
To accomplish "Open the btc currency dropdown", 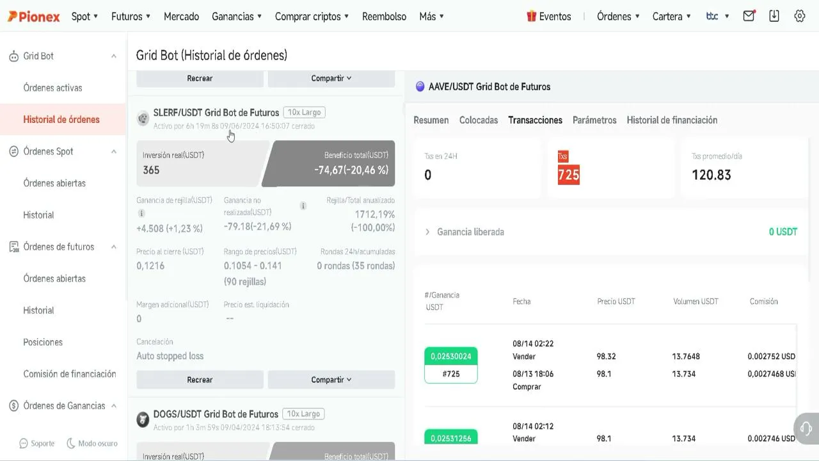I will point(717,17).
